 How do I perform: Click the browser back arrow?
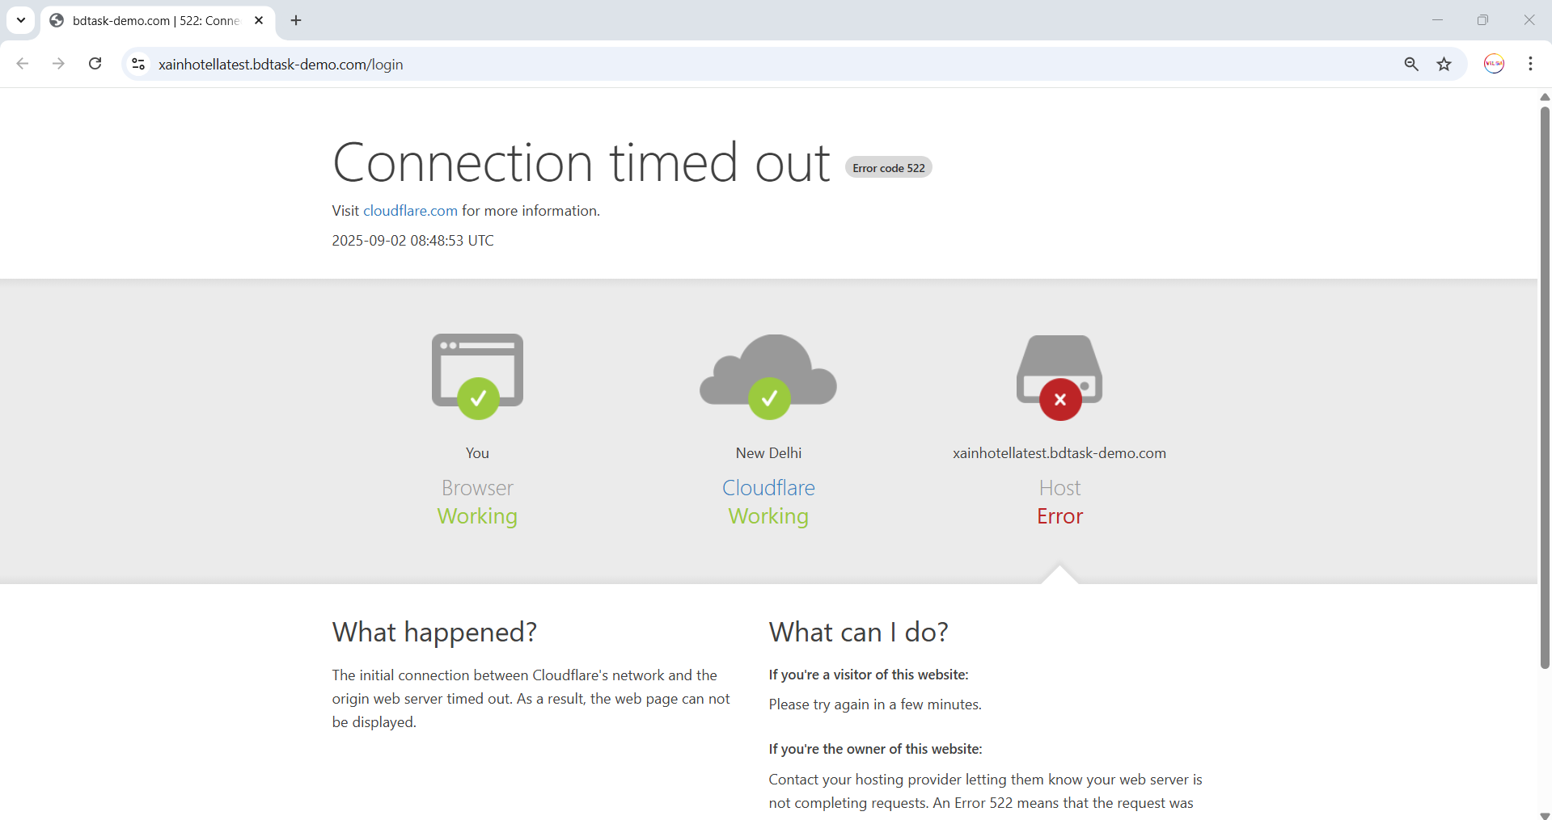click(23, 64)
